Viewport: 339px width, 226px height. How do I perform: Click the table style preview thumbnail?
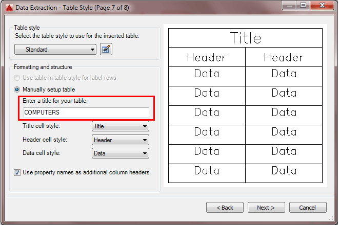[245, 106]
